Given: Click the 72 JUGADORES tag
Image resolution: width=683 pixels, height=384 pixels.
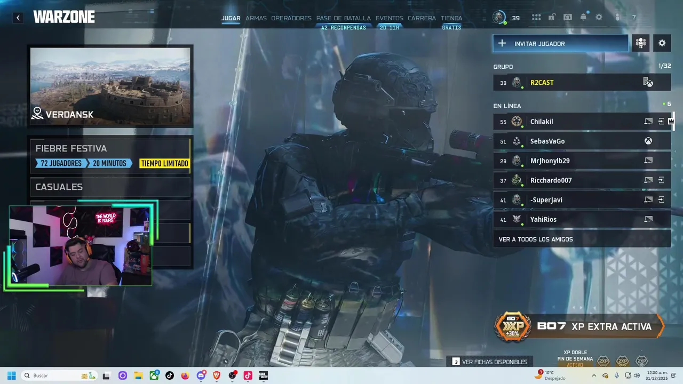Looking at the screenshot, I should 61,163.
